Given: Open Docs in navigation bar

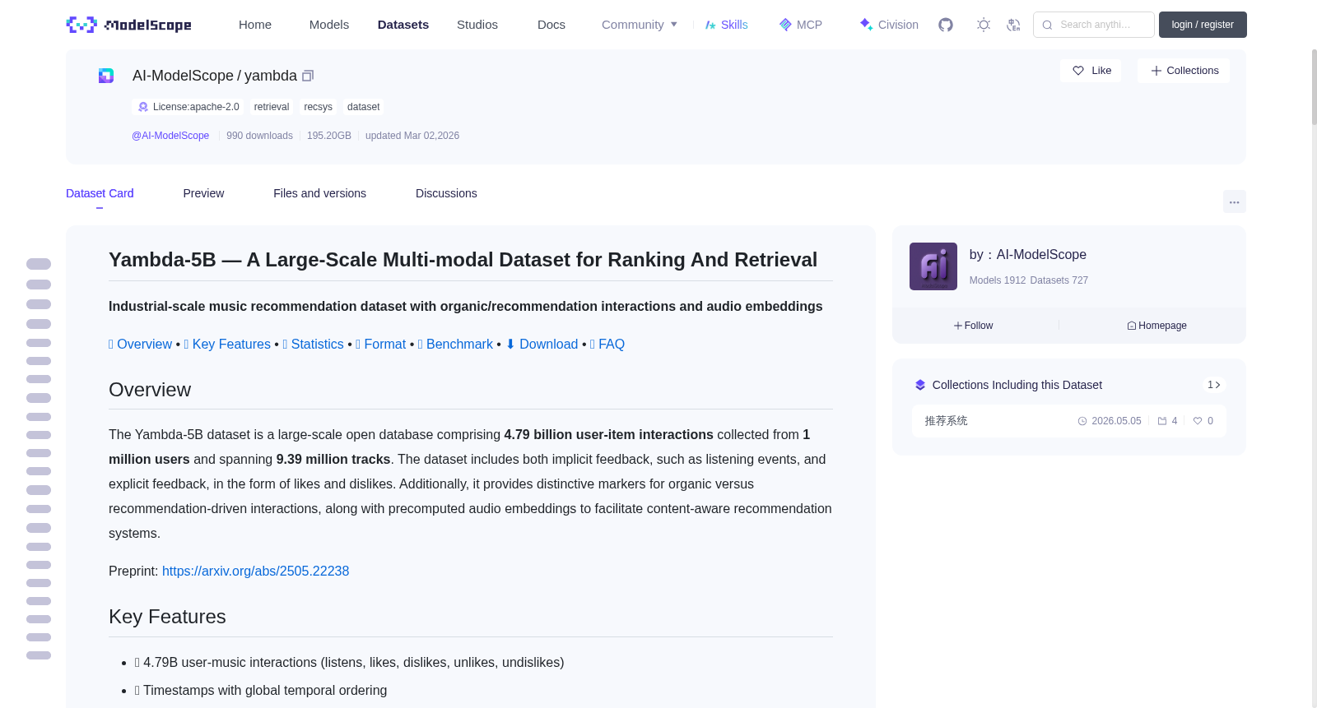Looking at the screenshot, I should 551,25.
